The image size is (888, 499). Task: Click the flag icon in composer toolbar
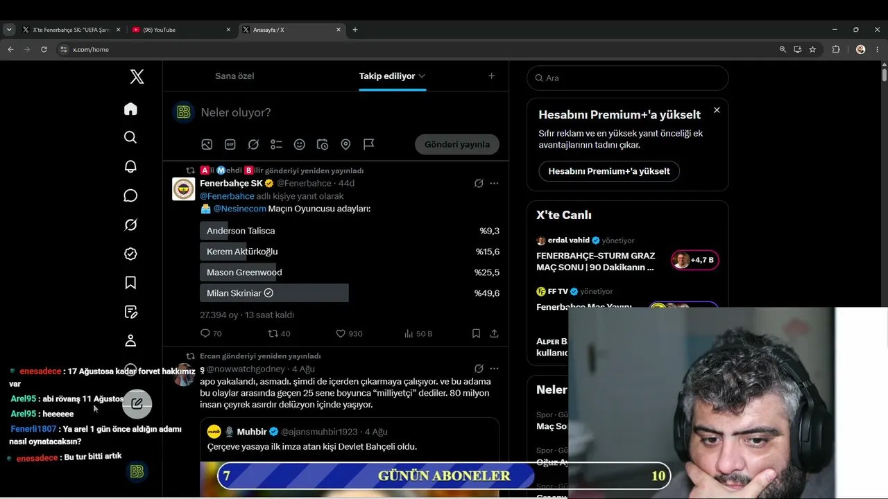pos(369,144)
